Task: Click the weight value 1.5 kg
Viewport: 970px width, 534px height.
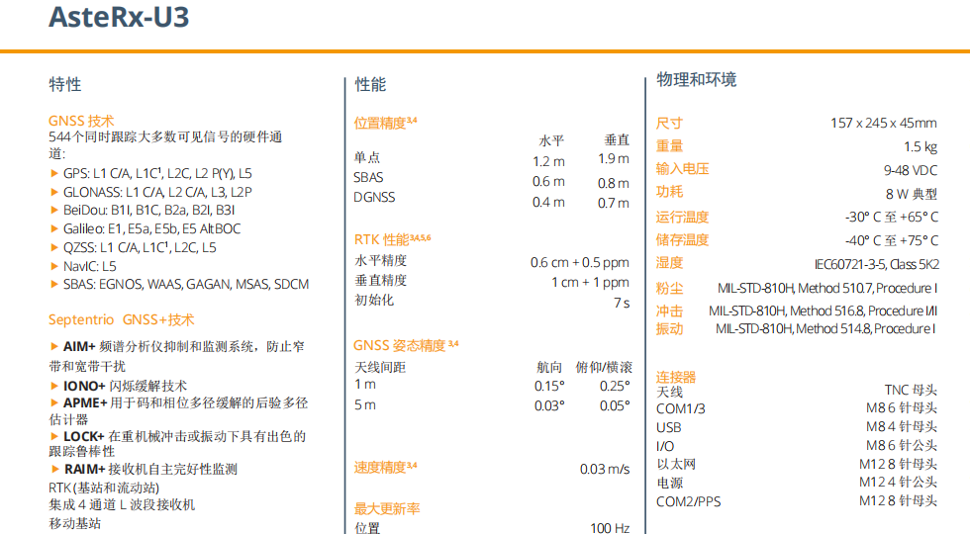Action: point(921,147)
